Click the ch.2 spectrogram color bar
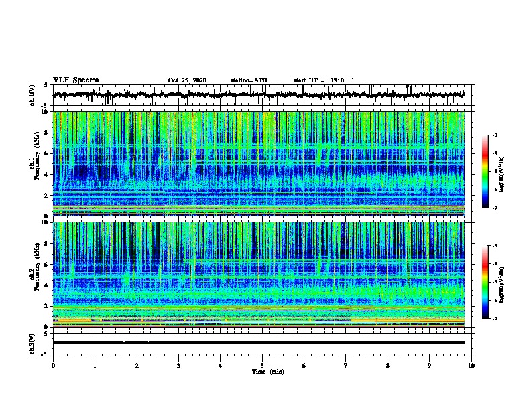The height and width of the screenshot is (410, 531). click(485, 282)
